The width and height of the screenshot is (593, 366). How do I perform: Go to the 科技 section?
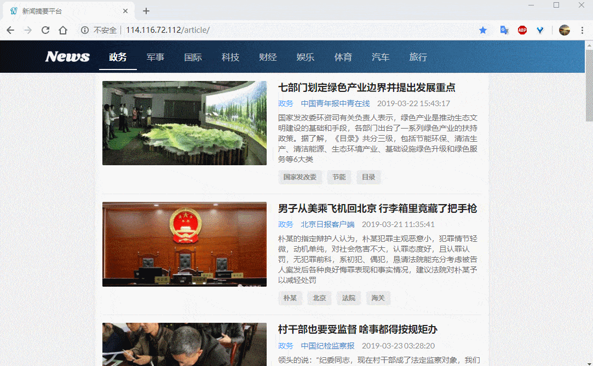click(x=231, y=57)
